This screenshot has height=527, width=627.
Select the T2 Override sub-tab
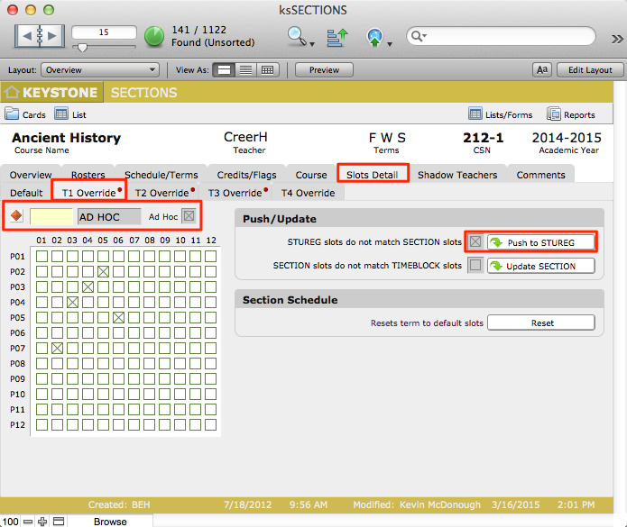(x=161, y=193)
